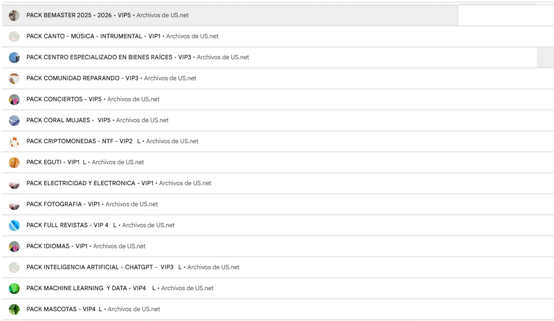Open PACK CONCIERTOS - VIP5 title

64,99
